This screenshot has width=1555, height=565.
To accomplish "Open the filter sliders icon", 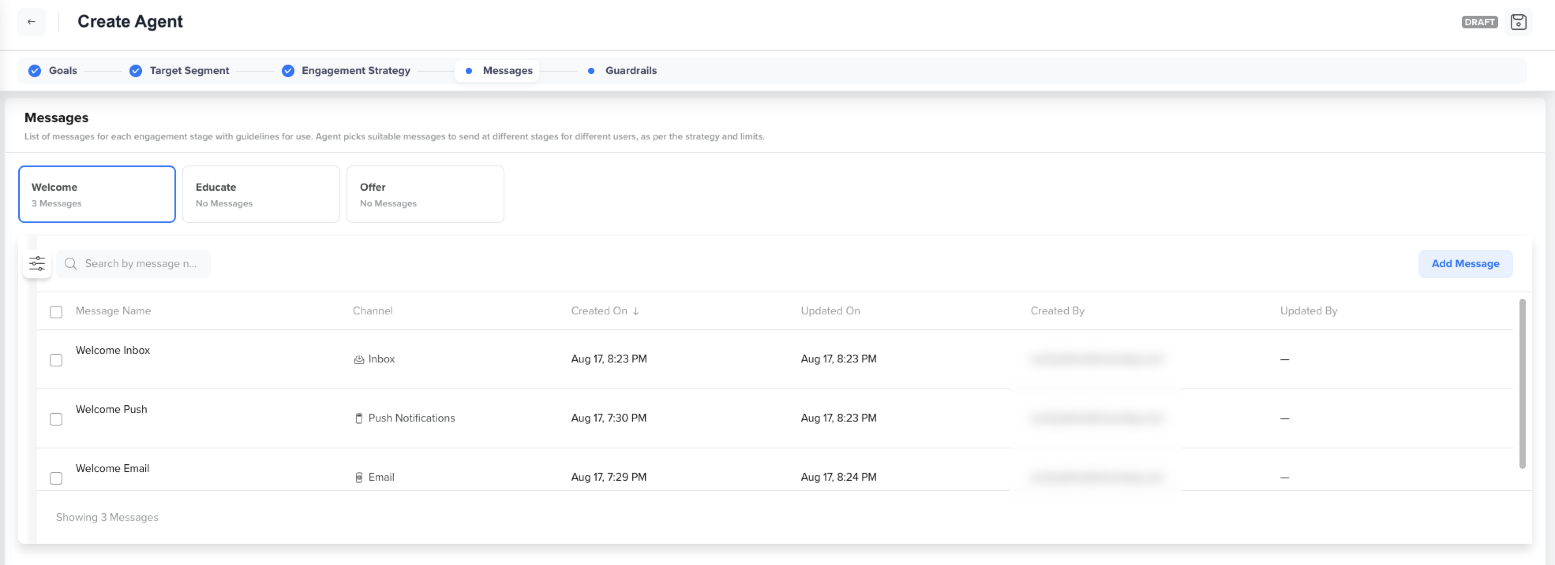I will (37, 264).
